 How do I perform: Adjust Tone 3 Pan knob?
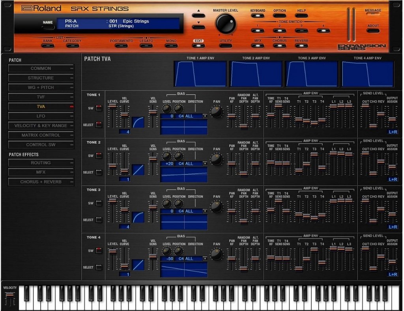(217, 207)
